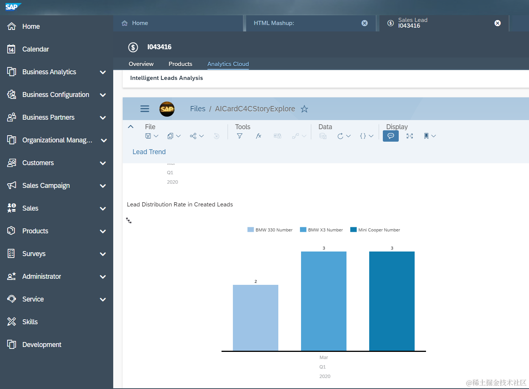Click the Customers icon in the sidebar
Viewport: 529px width, 389px height.
coord(12,162)
